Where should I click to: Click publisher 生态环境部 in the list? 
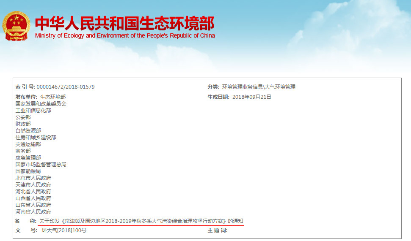tap(53, 97)
